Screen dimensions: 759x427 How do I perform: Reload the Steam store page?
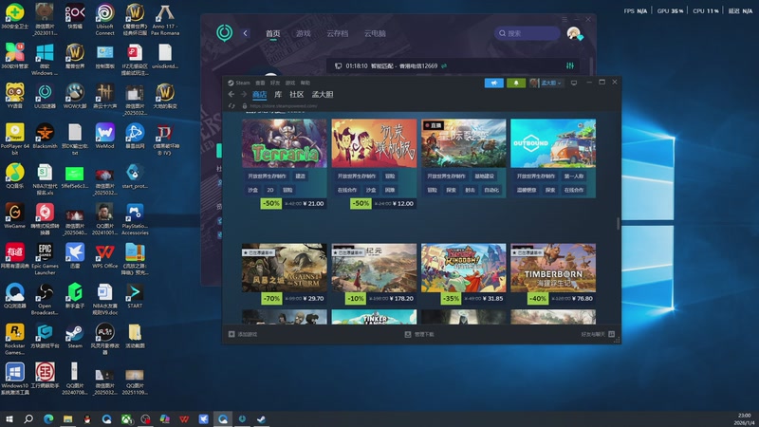[231, 105]
